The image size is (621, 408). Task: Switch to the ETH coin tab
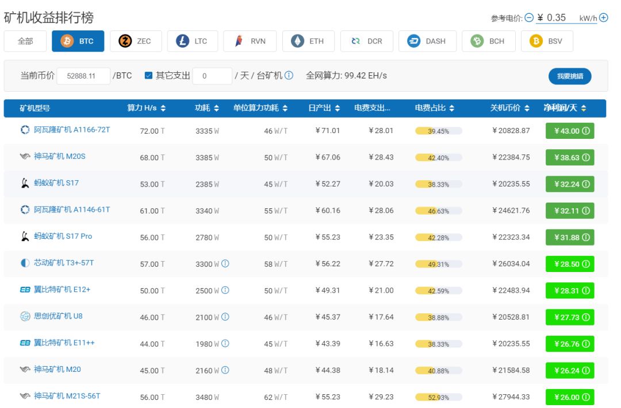(309, 41)
